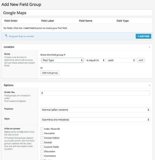
Task: Click the drag and drop reorder arrow icon
Action: click(6, 36)
